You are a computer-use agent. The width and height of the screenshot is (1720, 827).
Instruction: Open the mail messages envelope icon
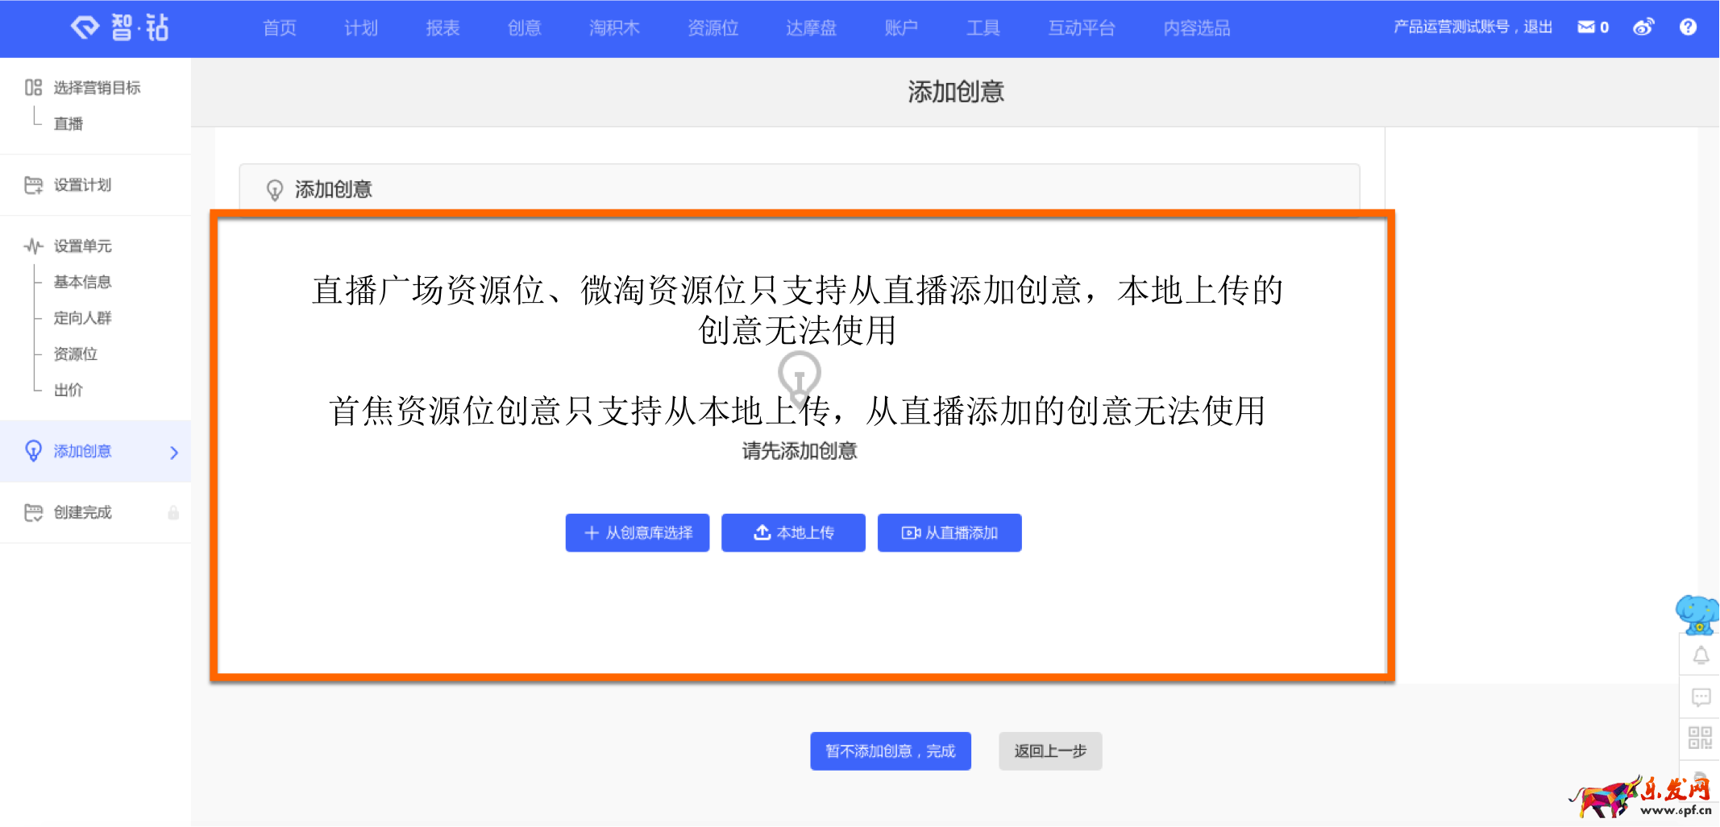[x=1585, y=27]
